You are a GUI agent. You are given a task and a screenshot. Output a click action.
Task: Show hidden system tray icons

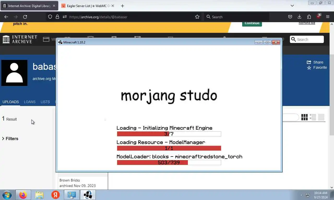[301, 195]
